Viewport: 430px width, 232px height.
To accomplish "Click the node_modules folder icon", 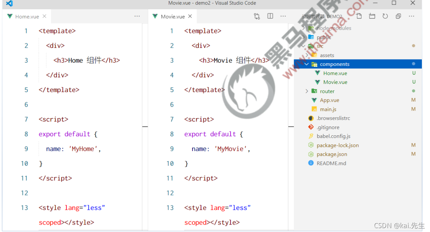I will click(311, 28).
